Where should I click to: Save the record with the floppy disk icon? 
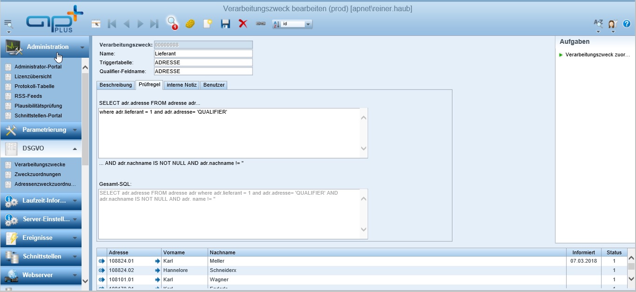(x=225, y=23)
